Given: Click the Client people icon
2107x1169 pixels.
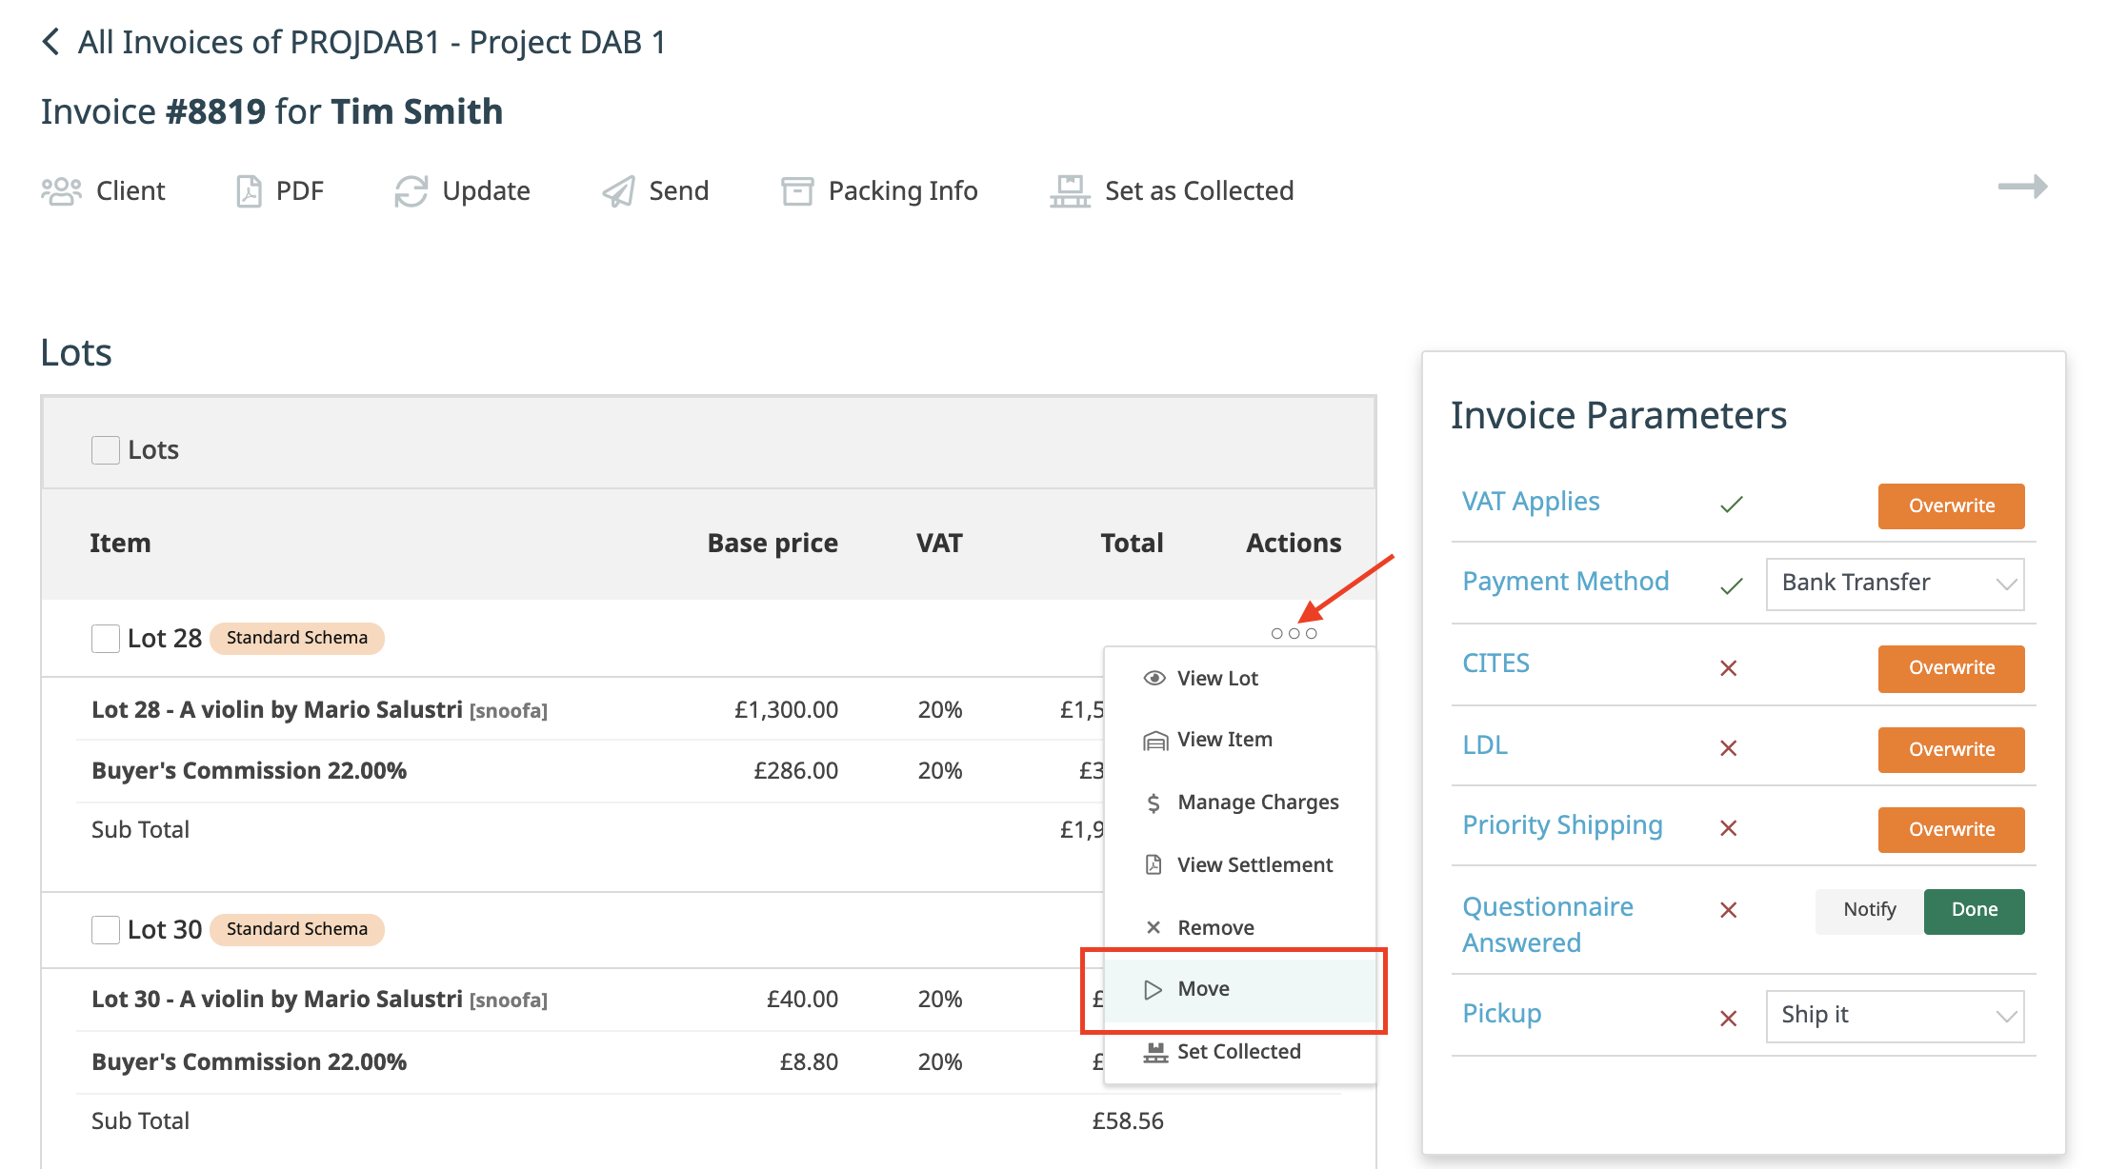Looking at the screenshot, I should pyautogui.click(x=61, y=191).
